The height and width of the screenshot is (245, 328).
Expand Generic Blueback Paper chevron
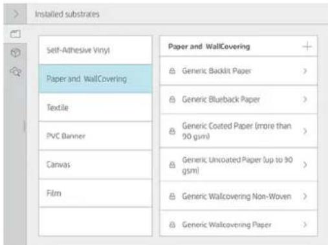pos(305,100)
